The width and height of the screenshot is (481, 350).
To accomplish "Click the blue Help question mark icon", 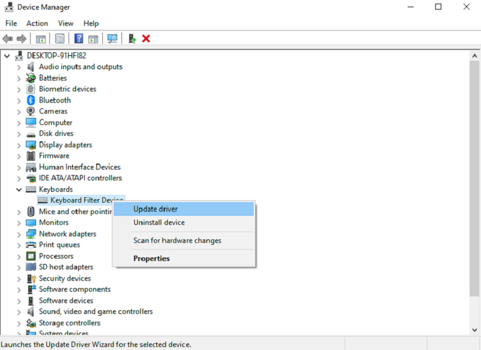I will click(79, 38).
